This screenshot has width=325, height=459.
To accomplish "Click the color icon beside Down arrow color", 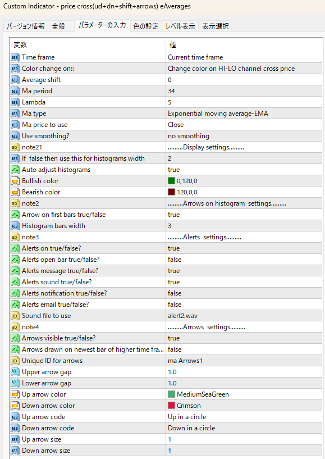I will (x=15, y=406).
